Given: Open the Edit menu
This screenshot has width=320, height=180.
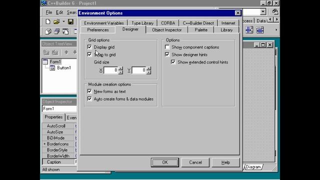Looking at the screenshot, I should pyautogui.click(x=59, y=12).
